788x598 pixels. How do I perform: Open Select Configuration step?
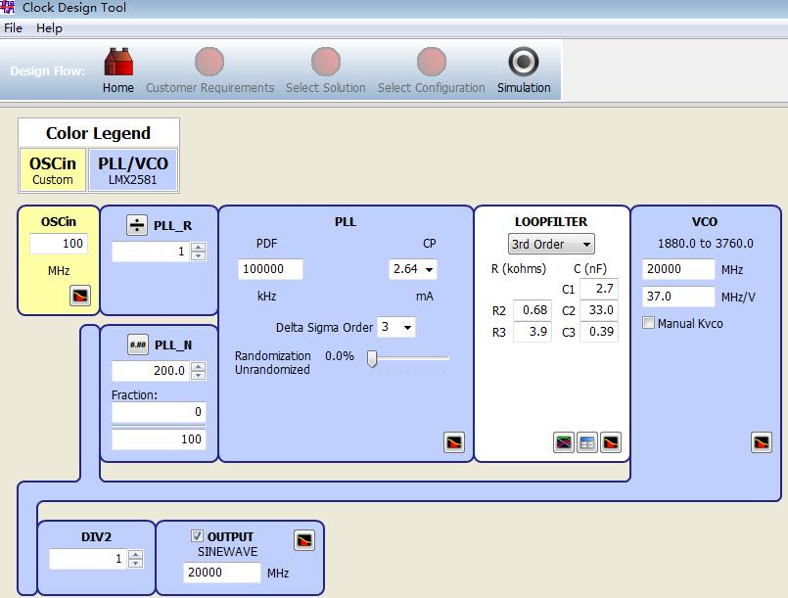click(431, 70)
